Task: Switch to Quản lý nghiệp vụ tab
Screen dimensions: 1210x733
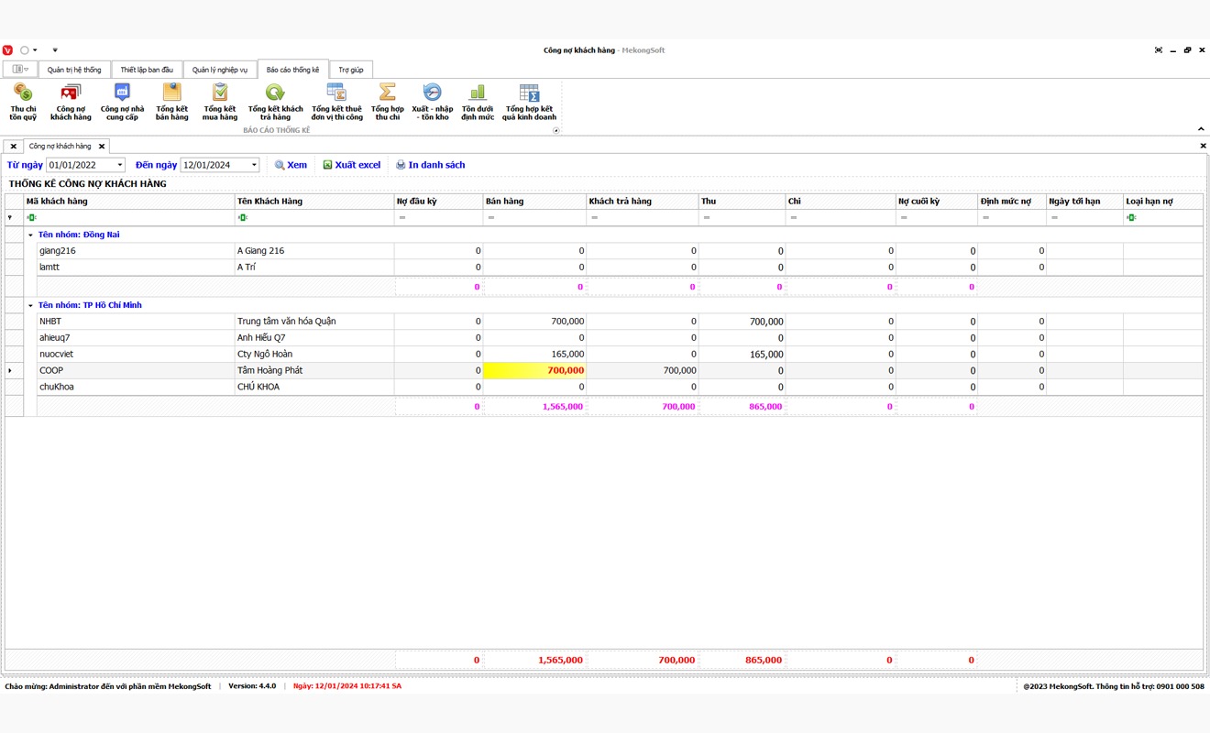Action: point(220,70)
